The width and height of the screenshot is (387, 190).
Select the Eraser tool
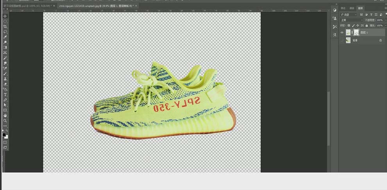5,84
